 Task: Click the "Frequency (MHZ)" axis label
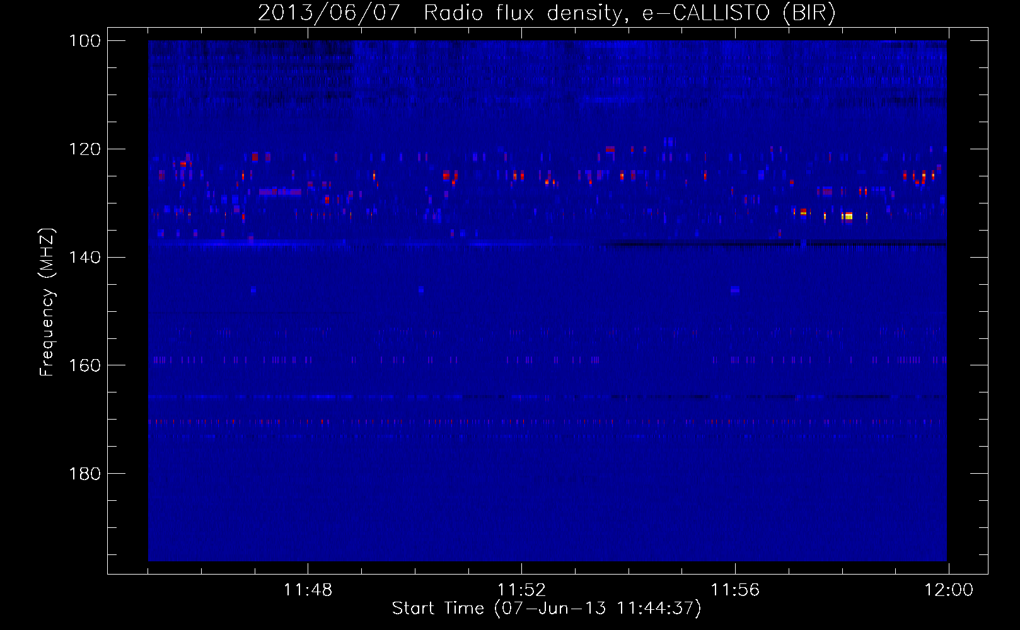click(47, 302)
